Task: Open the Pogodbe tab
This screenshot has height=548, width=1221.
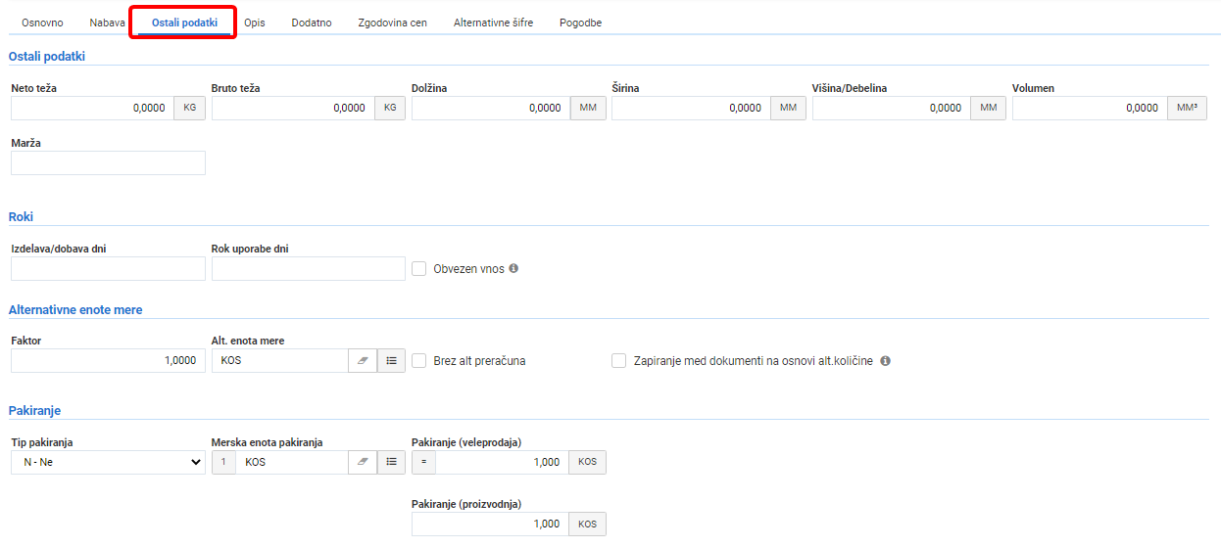Action: 580,23
